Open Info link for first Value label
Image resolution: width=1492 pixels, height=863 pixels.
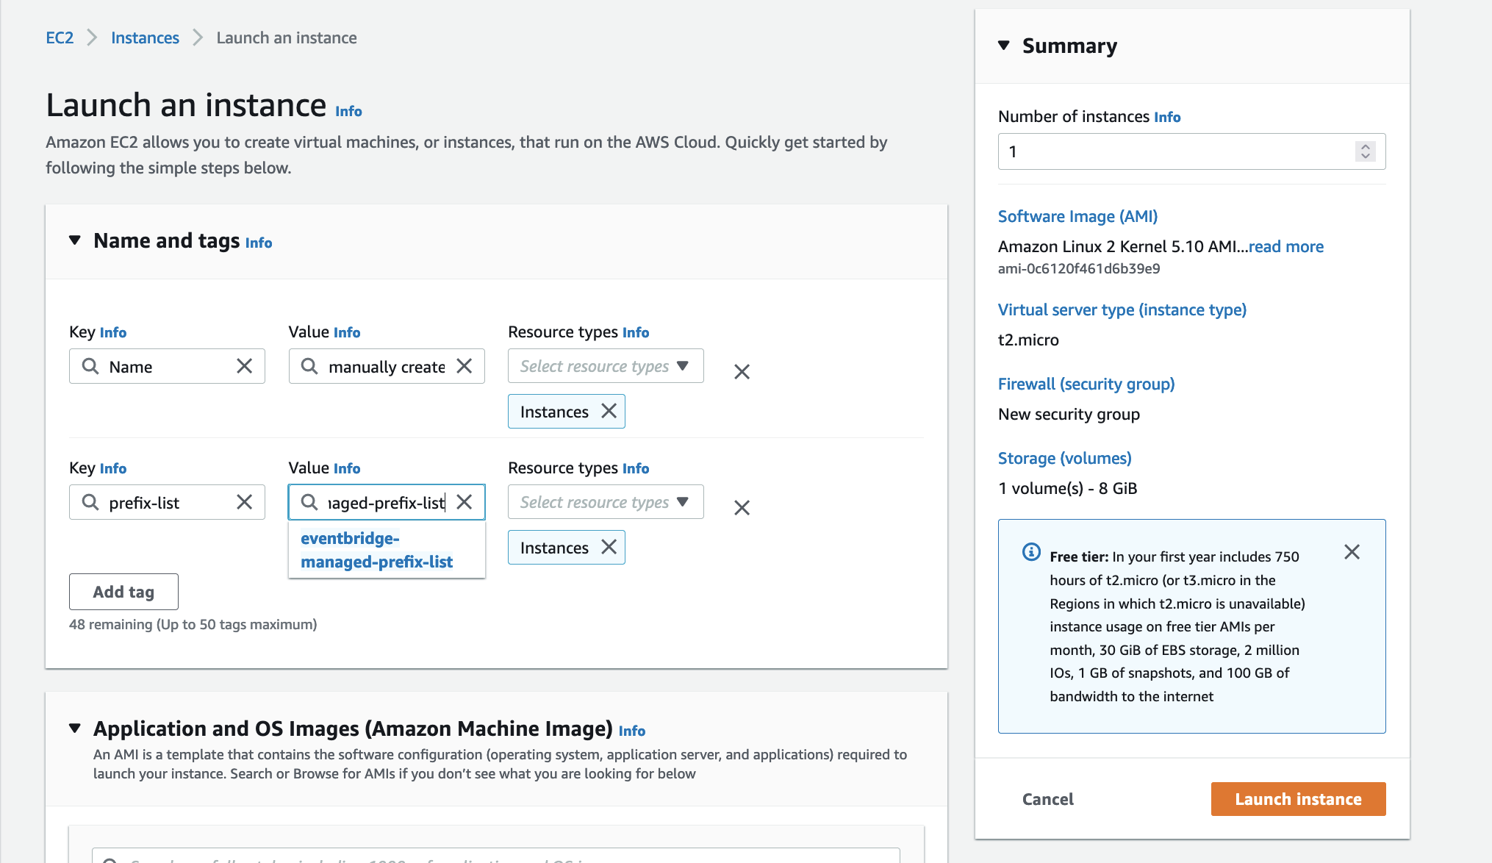tap(347, 333)
